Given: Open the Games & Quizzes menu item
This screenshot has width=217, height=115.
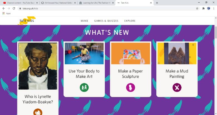Looking at the screenshot, I should point(106,21).
